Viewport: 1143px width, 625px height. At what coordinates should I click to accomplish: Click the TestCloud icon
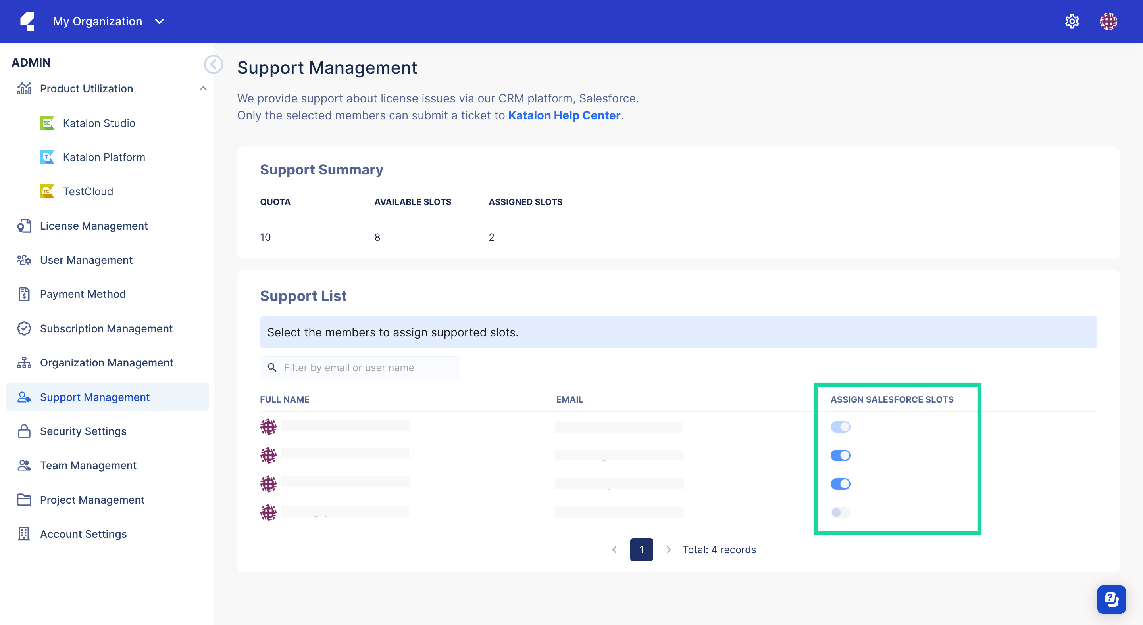pyautogui.click(x=47, y=191)
